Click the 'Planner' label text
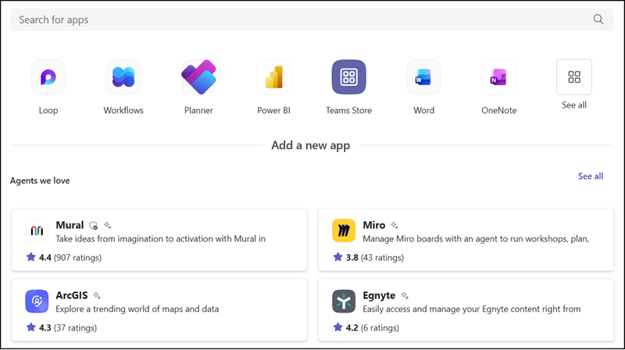This screenshot has height=350, width=625. pos(198,111)
